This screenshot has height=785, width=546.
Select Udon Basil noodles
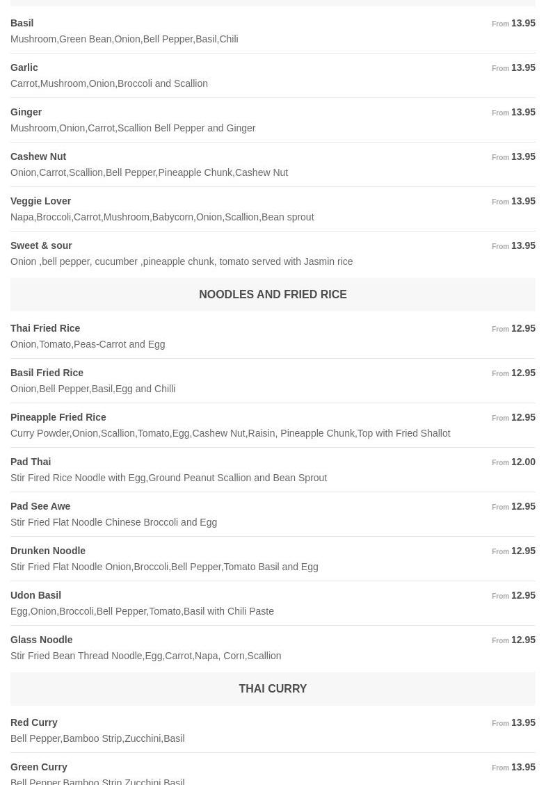tap(36, 595)
